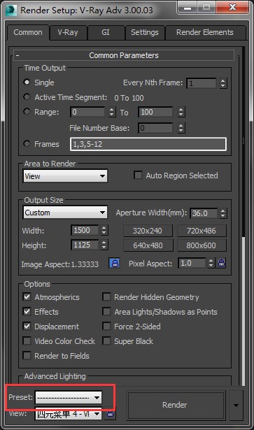Click the Height field showing 1125
Image resolution: width=254 pixels, height=430 pixels.
[85, 245]
